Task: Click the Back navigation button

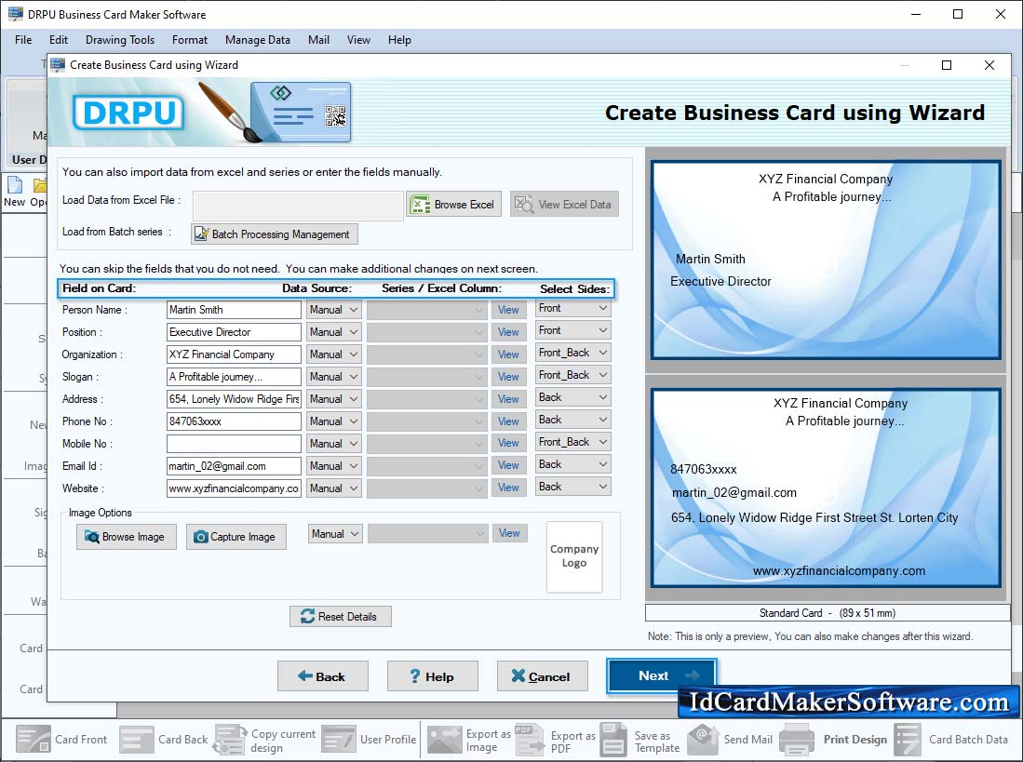Action: pos(322,676)
